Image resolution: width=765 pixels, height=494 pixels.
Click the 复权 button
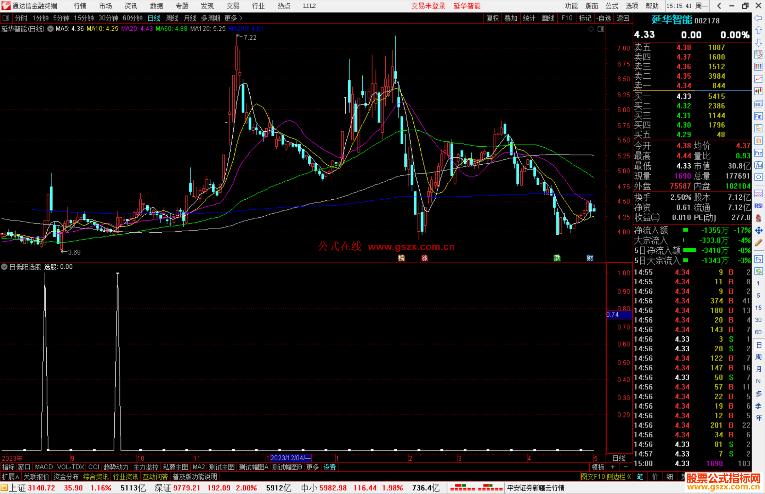pyautogui.click(x=492, y=18)
